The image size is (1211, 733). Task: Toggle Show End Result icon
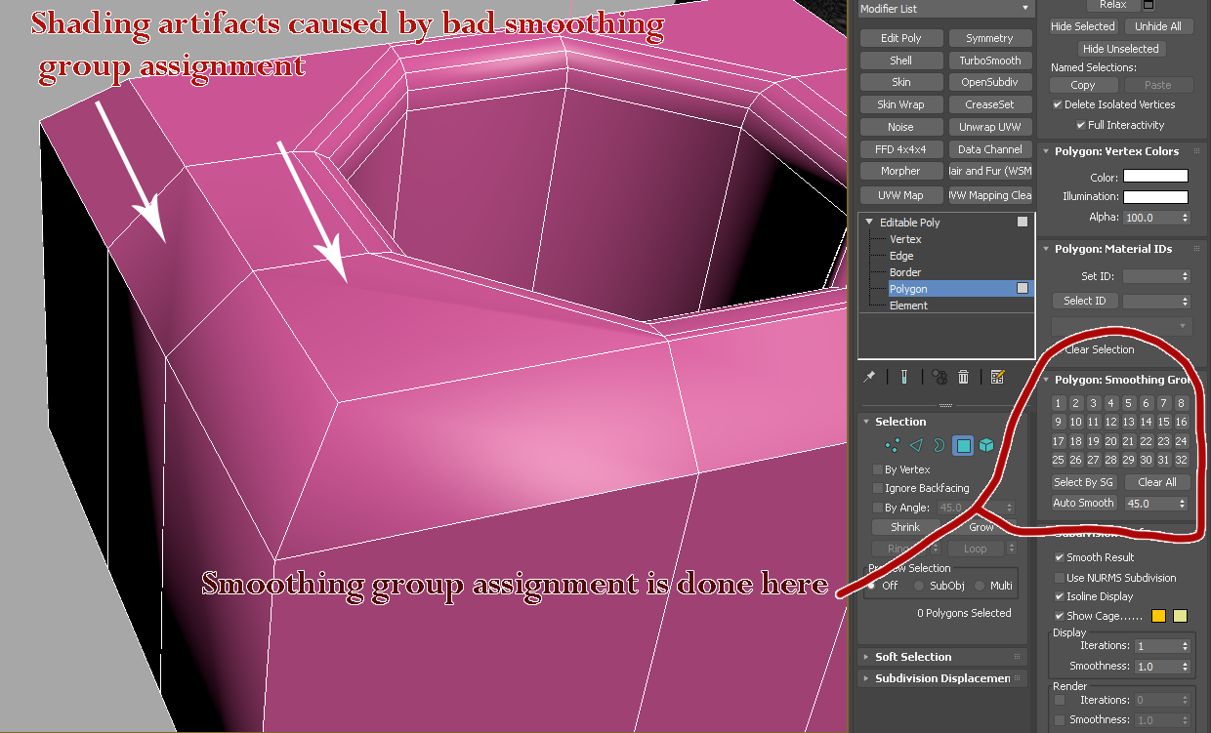[x=904, y=377]
